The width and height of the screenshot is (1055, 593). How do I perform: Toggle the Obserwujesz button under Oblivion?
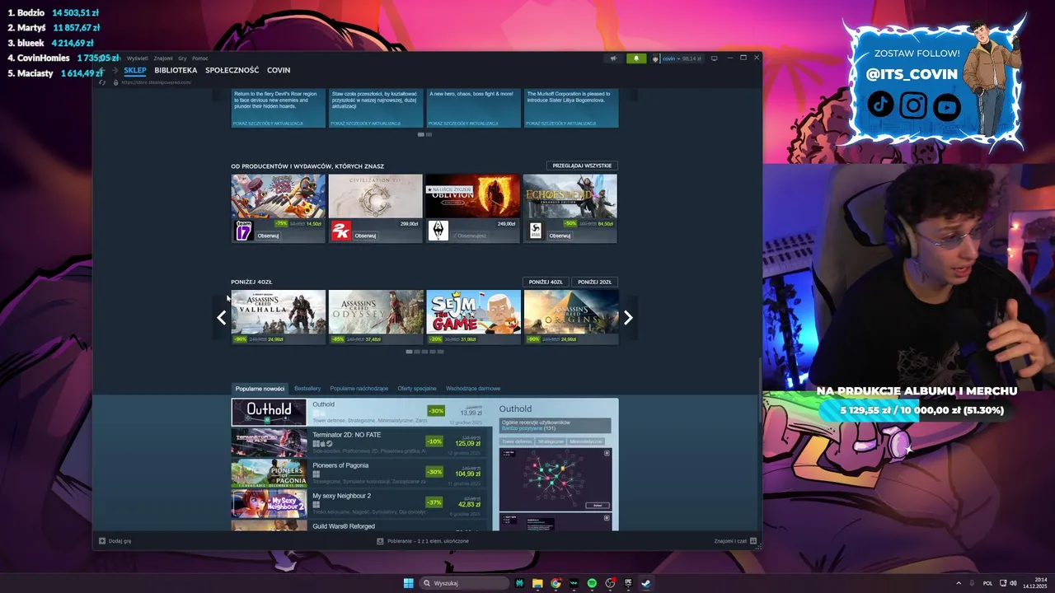470,236
